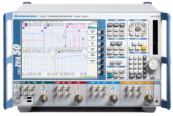This screenshot has width=173, height=116.
Task: Hit the navigation up-arrow key
Action: [138, 25]
